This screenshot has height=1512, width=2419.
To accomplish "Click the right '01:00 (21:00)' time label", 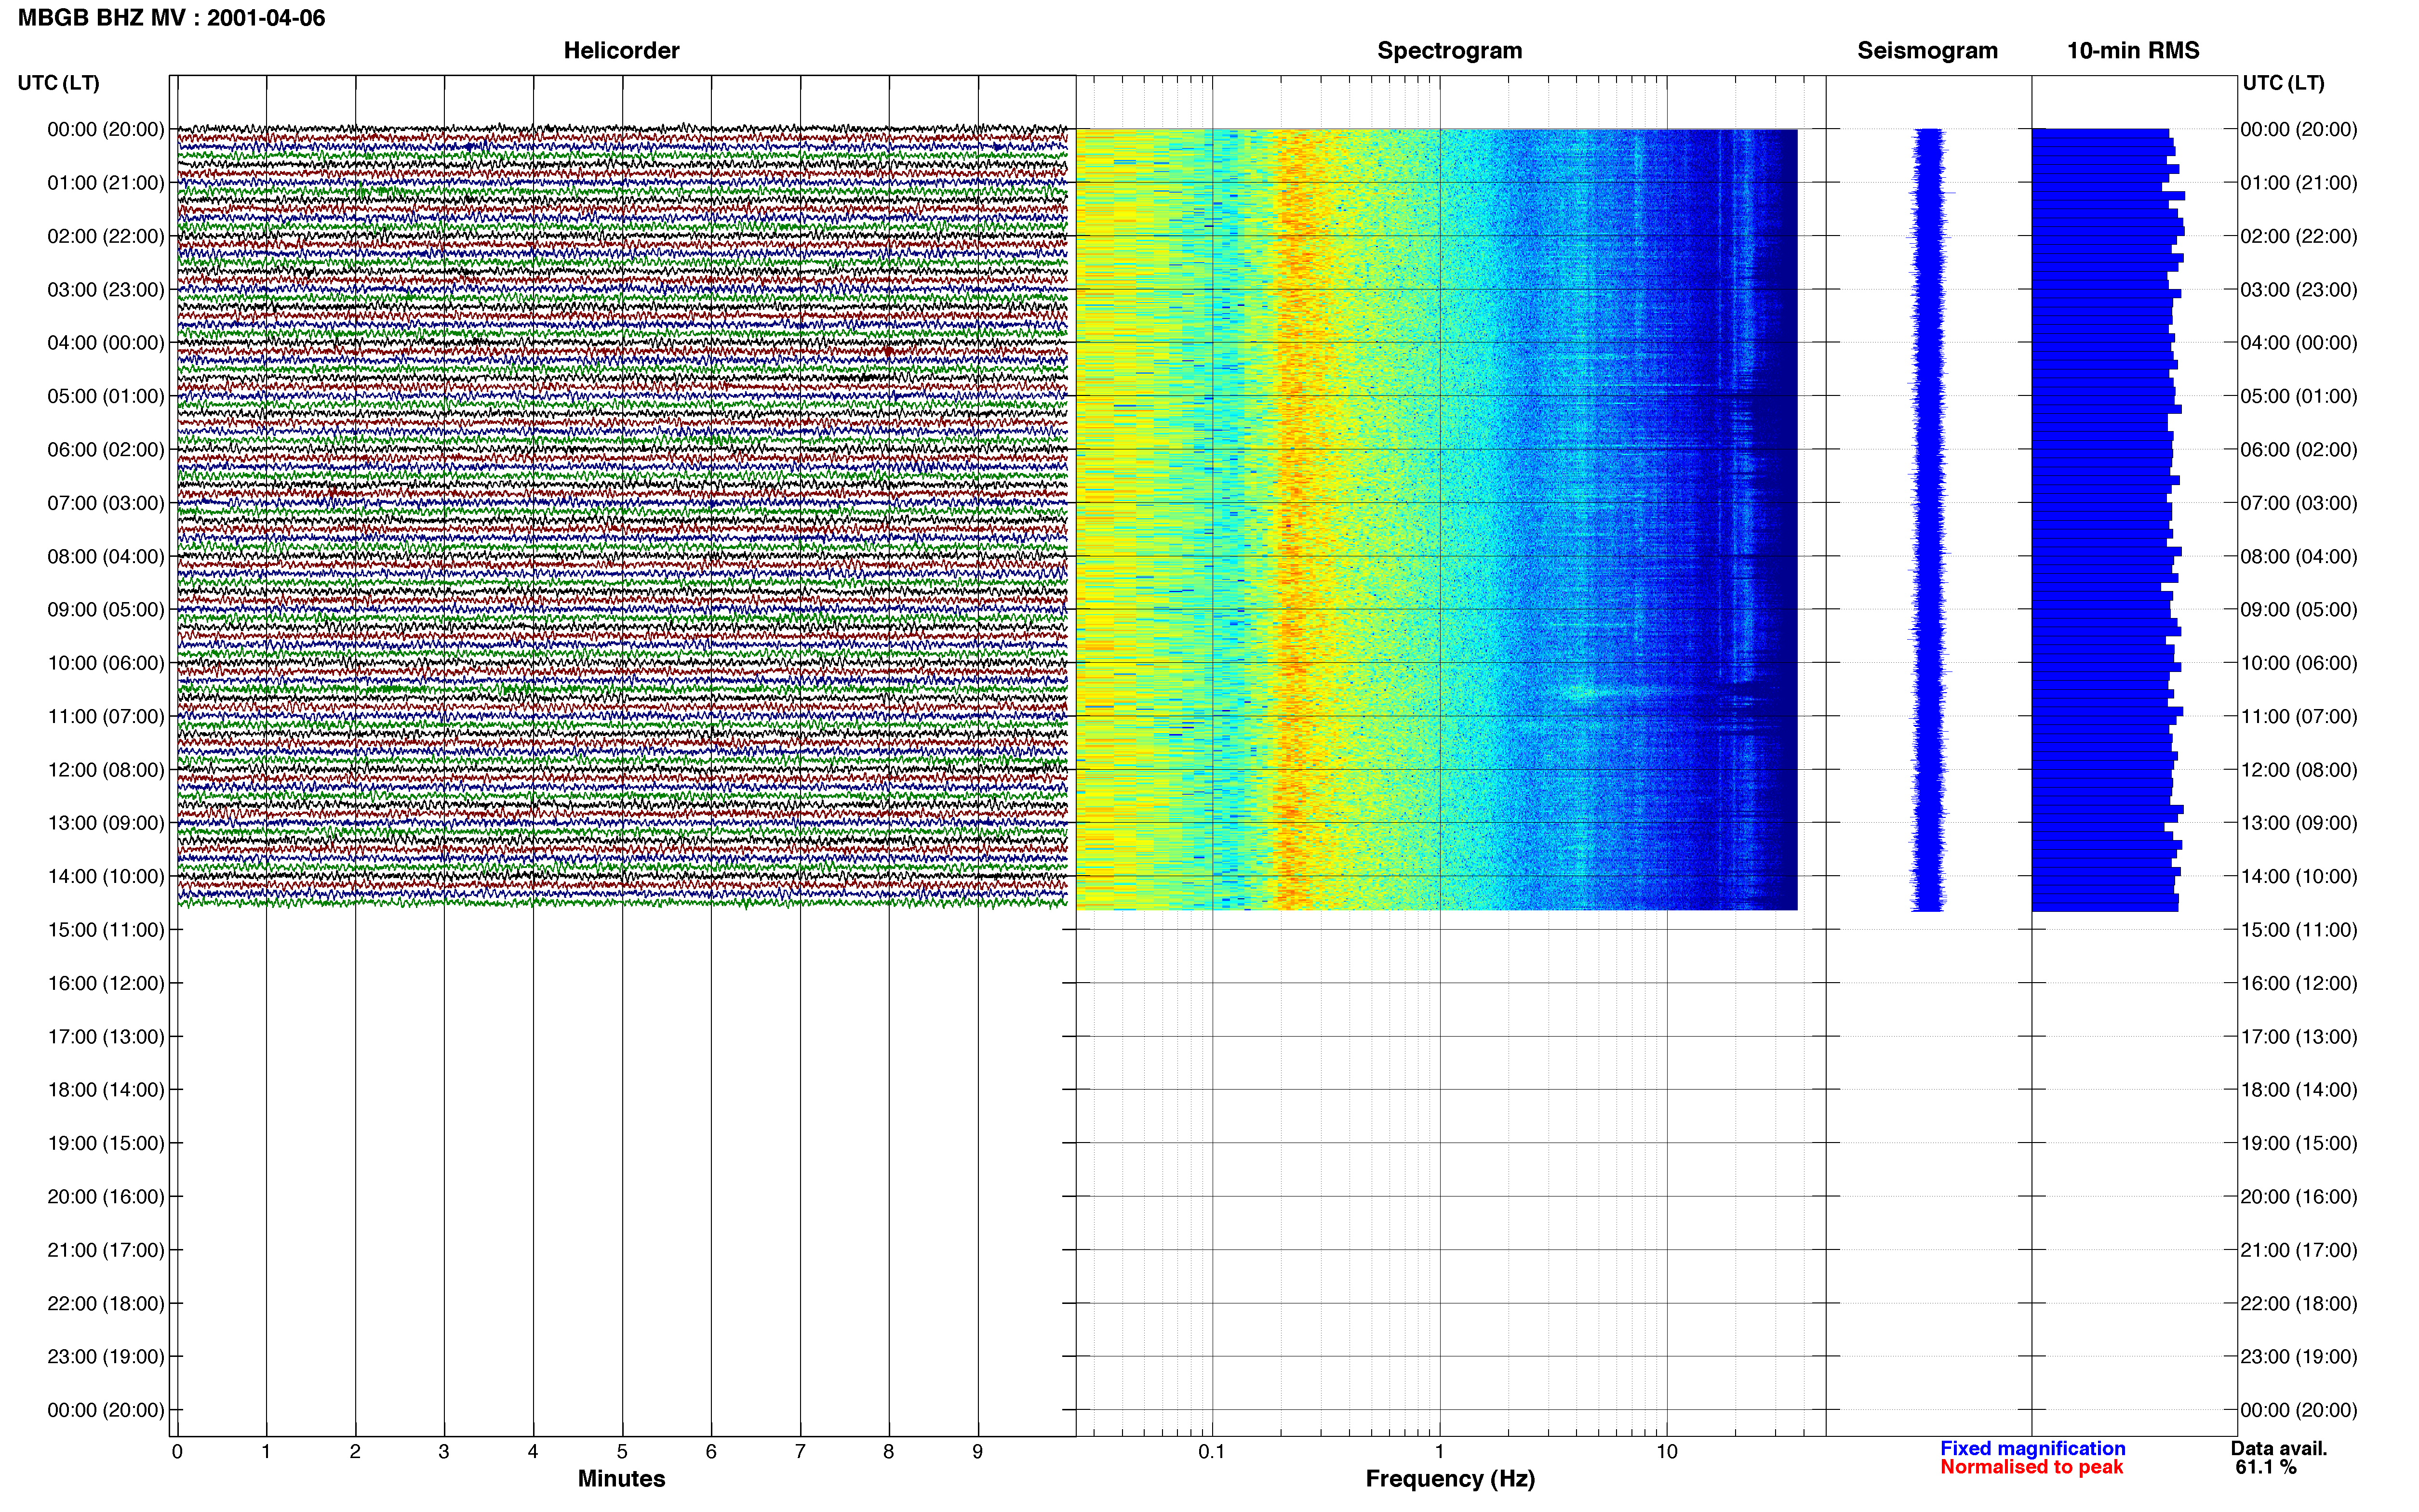I will coord(2299,183).
